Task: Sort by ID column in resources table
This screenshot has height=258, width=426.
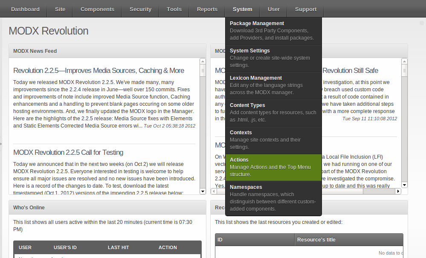Action: [x=255, y=240]
